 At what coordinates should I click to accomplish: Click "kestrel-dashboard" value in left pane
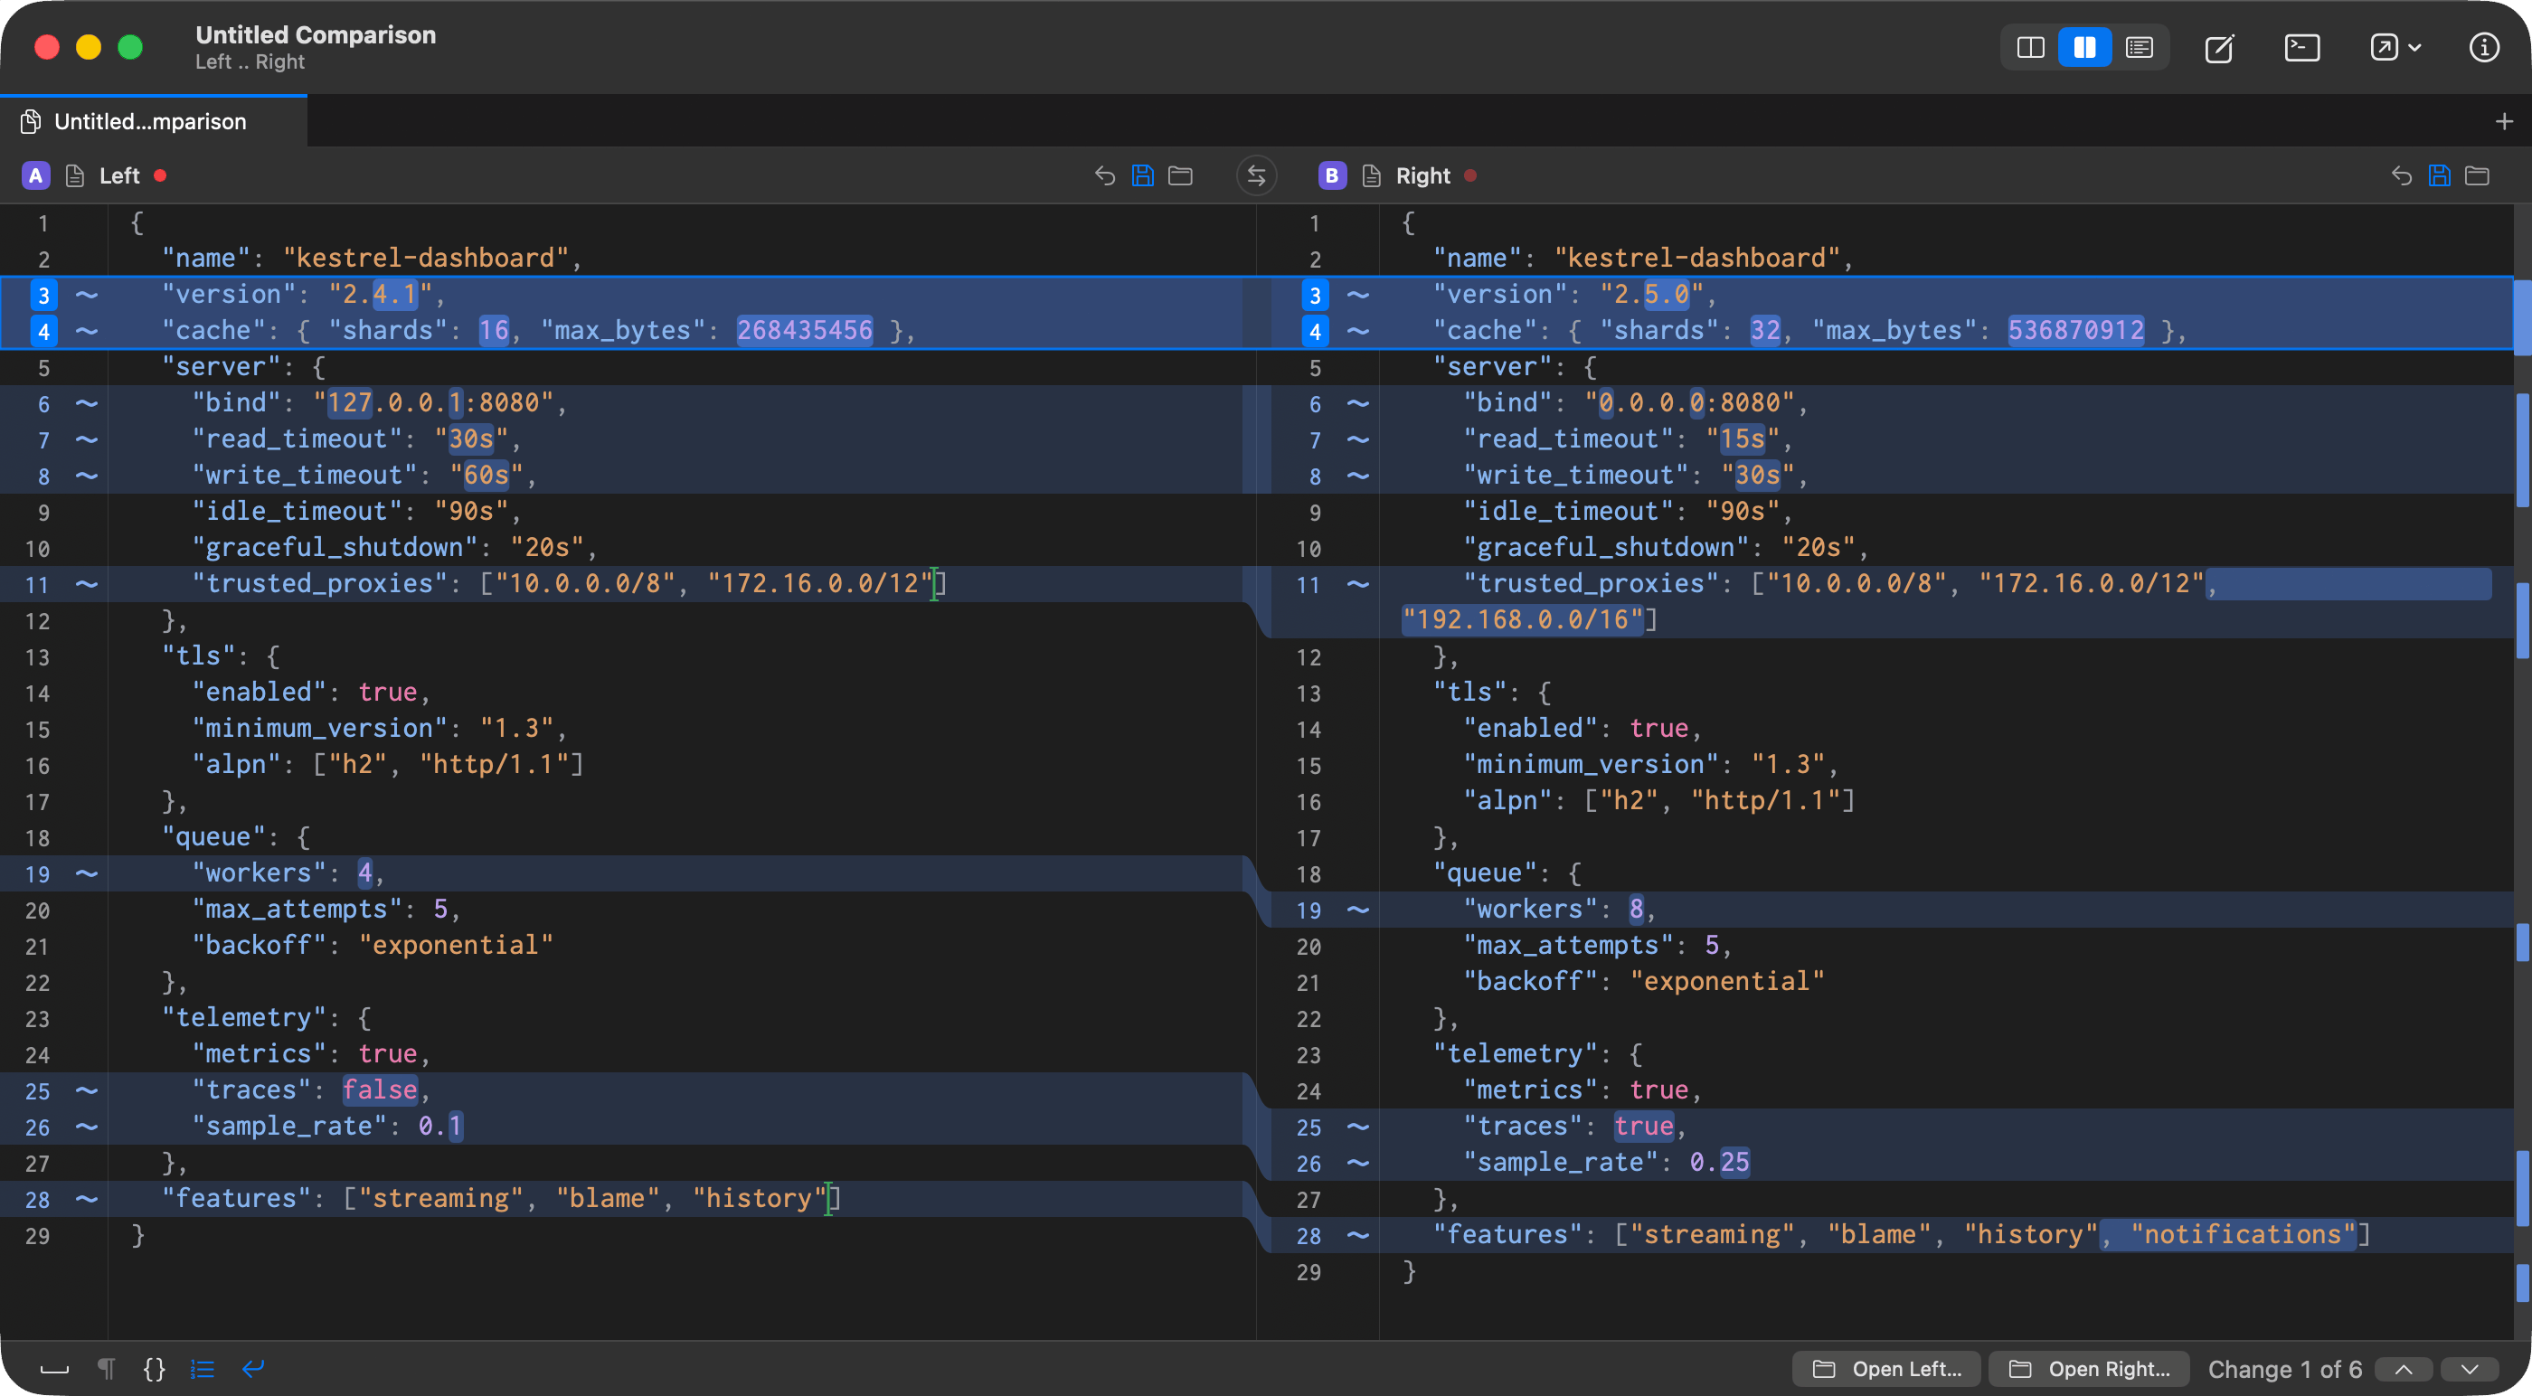point(427,258)
